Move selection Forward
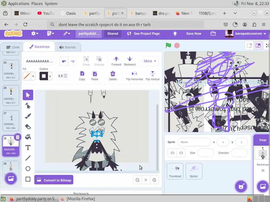This screenshot has height=202, width=270. (x=116, y=61)
